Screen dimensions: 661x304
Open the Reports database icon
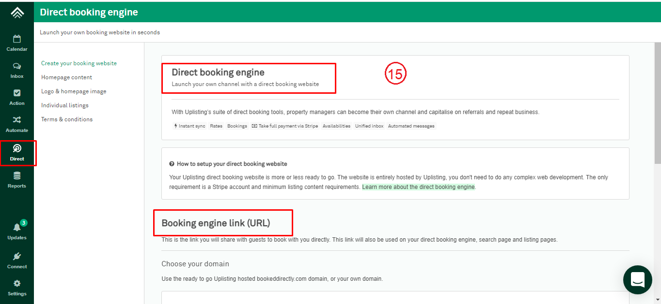[x=17, y=176]
